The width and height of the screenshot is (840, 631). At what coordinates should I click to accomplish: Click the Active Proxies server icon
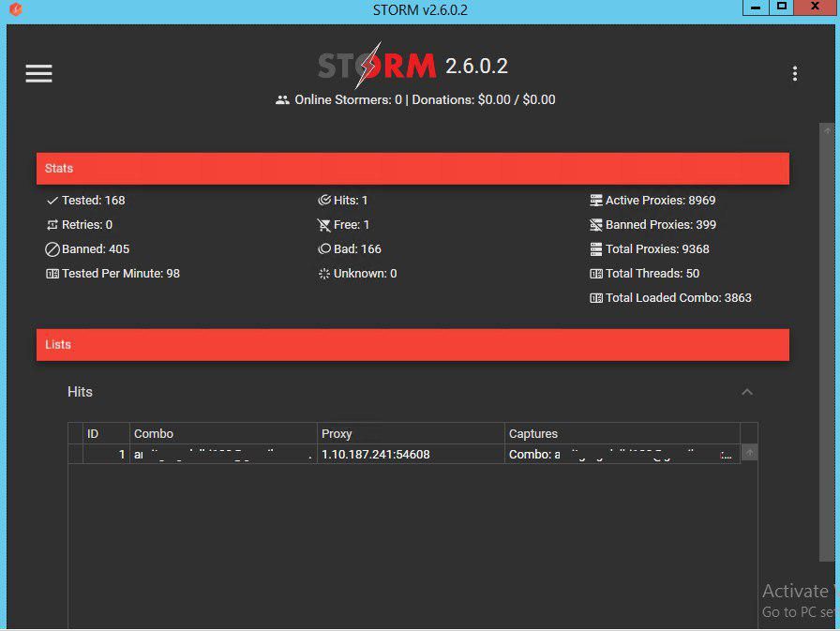(x=596, y=201)
